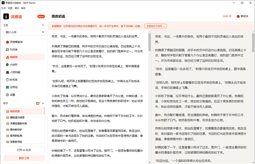Select the chapter 咖啡渍与微笑
The image size is (255, 164).
tap(23, 117)
